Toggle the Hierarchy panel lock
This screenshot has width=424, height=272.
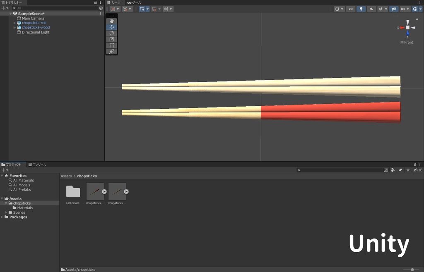(96, 2)
